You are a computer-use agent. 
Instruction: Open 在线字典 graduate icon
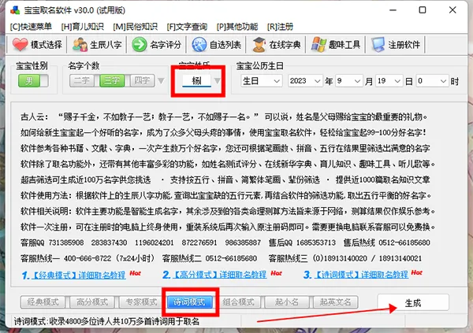259,45
